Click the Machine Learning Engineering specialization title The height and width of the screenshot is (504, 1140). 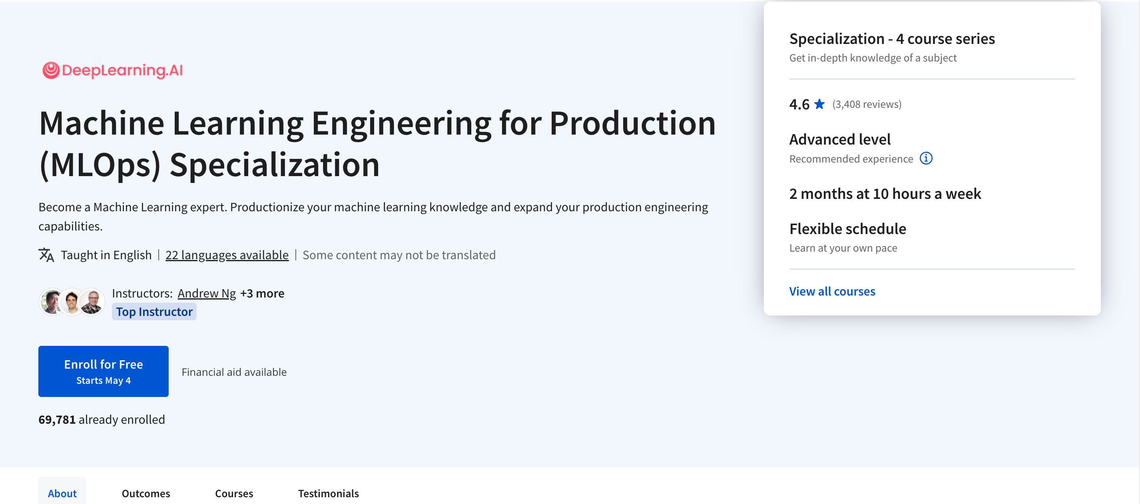pos(377,144)
